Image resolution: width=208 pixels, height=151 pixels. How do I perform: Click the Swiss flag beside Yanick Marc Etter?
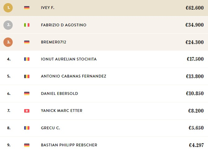coord(27,111)
